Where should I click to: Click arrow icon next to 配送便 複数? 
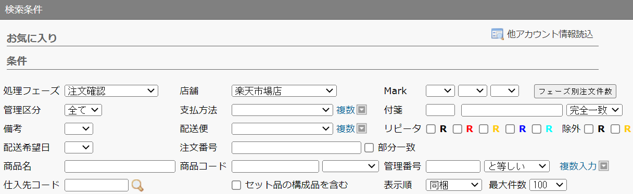point(362,128)
